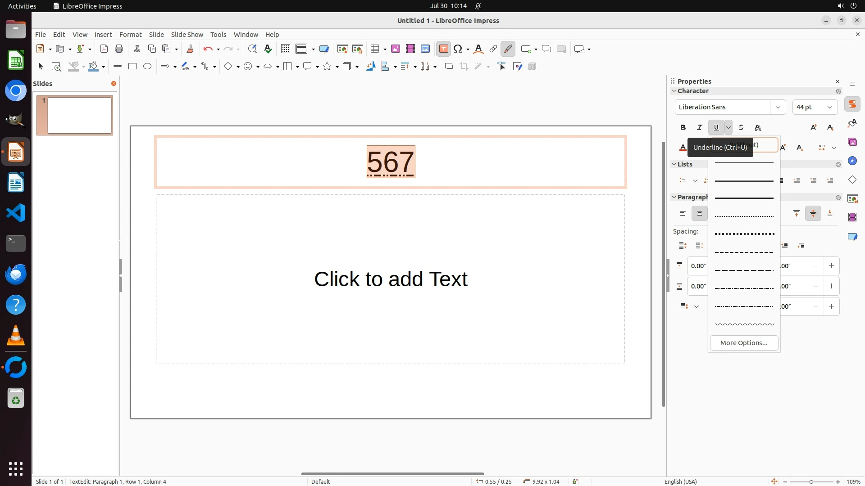Click the zoom slider in status bar
This screenshot has width=865, height=486.
coord(811,481)
